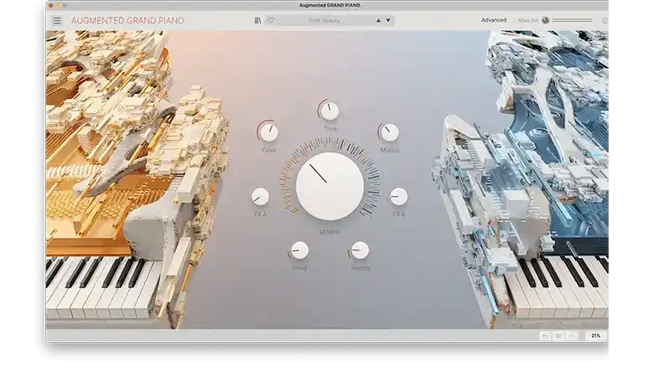The image size is (654, 377).
Task: Click the undo arrow in the status bar
Action: (x=545, y=336)
